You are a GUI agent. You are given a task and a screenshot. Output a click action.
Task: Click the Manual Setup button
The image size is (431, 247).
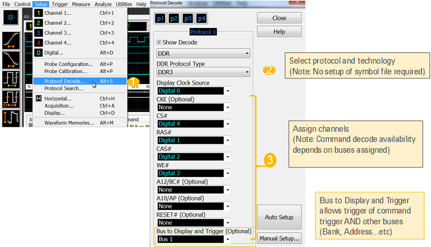point(279,238)
